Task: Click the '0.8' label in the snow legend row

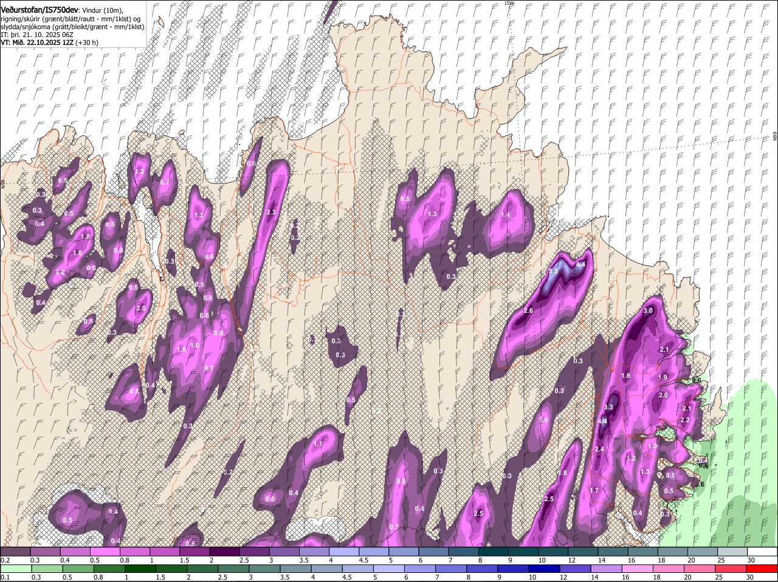Action: (x=125, y=560)
